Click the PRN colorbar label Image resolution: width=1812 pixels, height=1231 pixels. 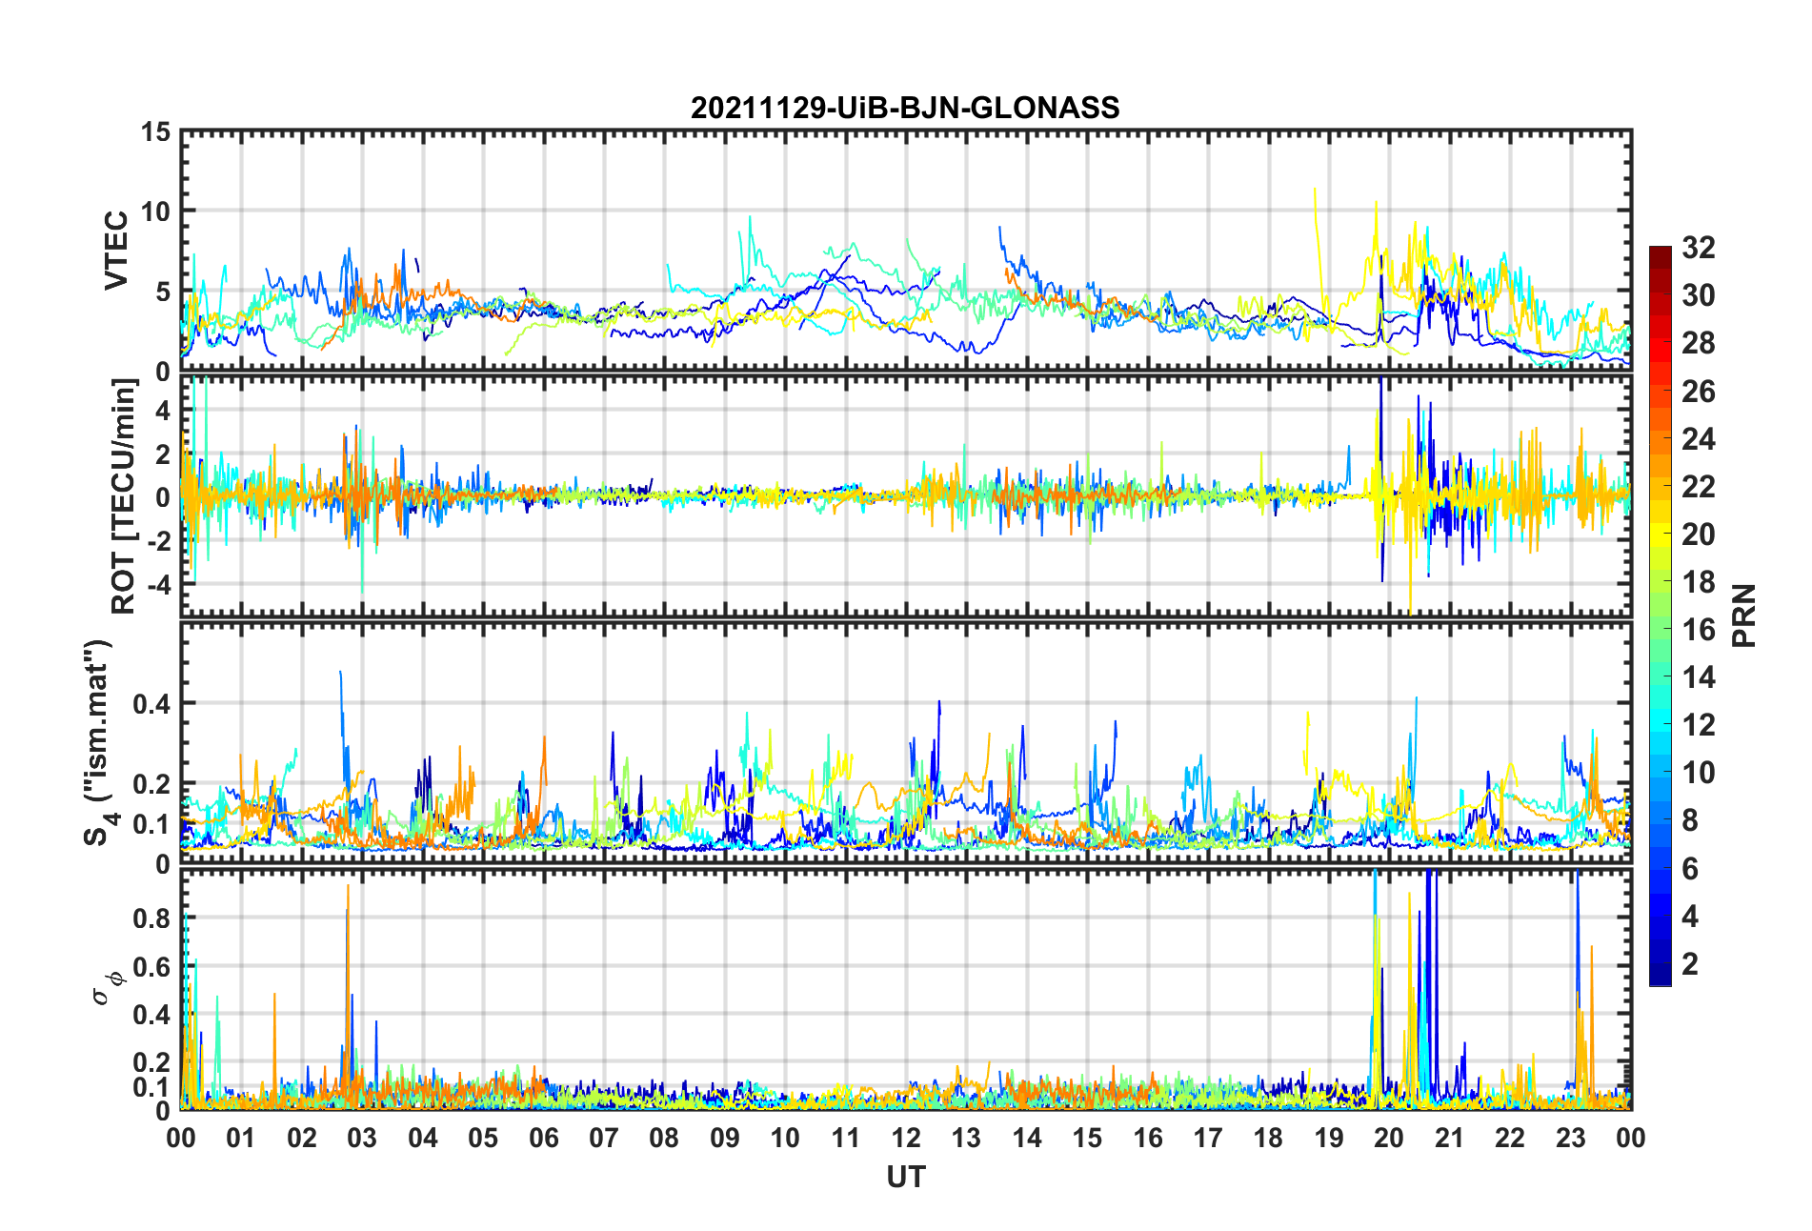pos(1744,615)
